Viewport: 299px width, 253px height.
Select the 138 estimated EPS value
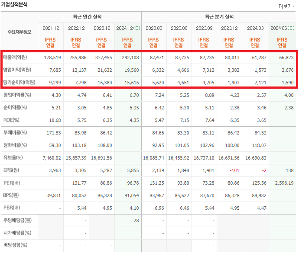coord(289,170)
